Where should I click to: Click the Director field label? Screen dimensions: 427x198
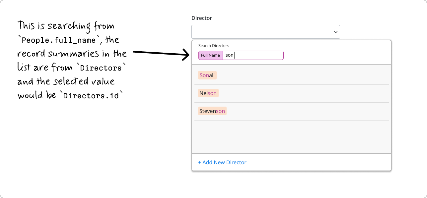pos(202,18)
